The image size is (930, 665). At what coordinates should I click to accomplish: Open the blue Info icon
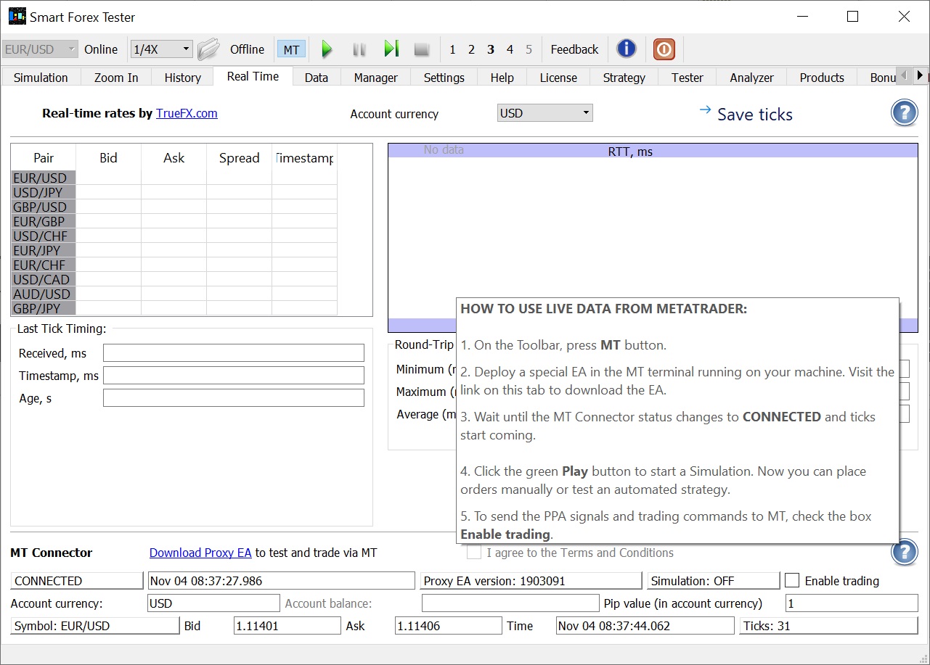(627, 49)
